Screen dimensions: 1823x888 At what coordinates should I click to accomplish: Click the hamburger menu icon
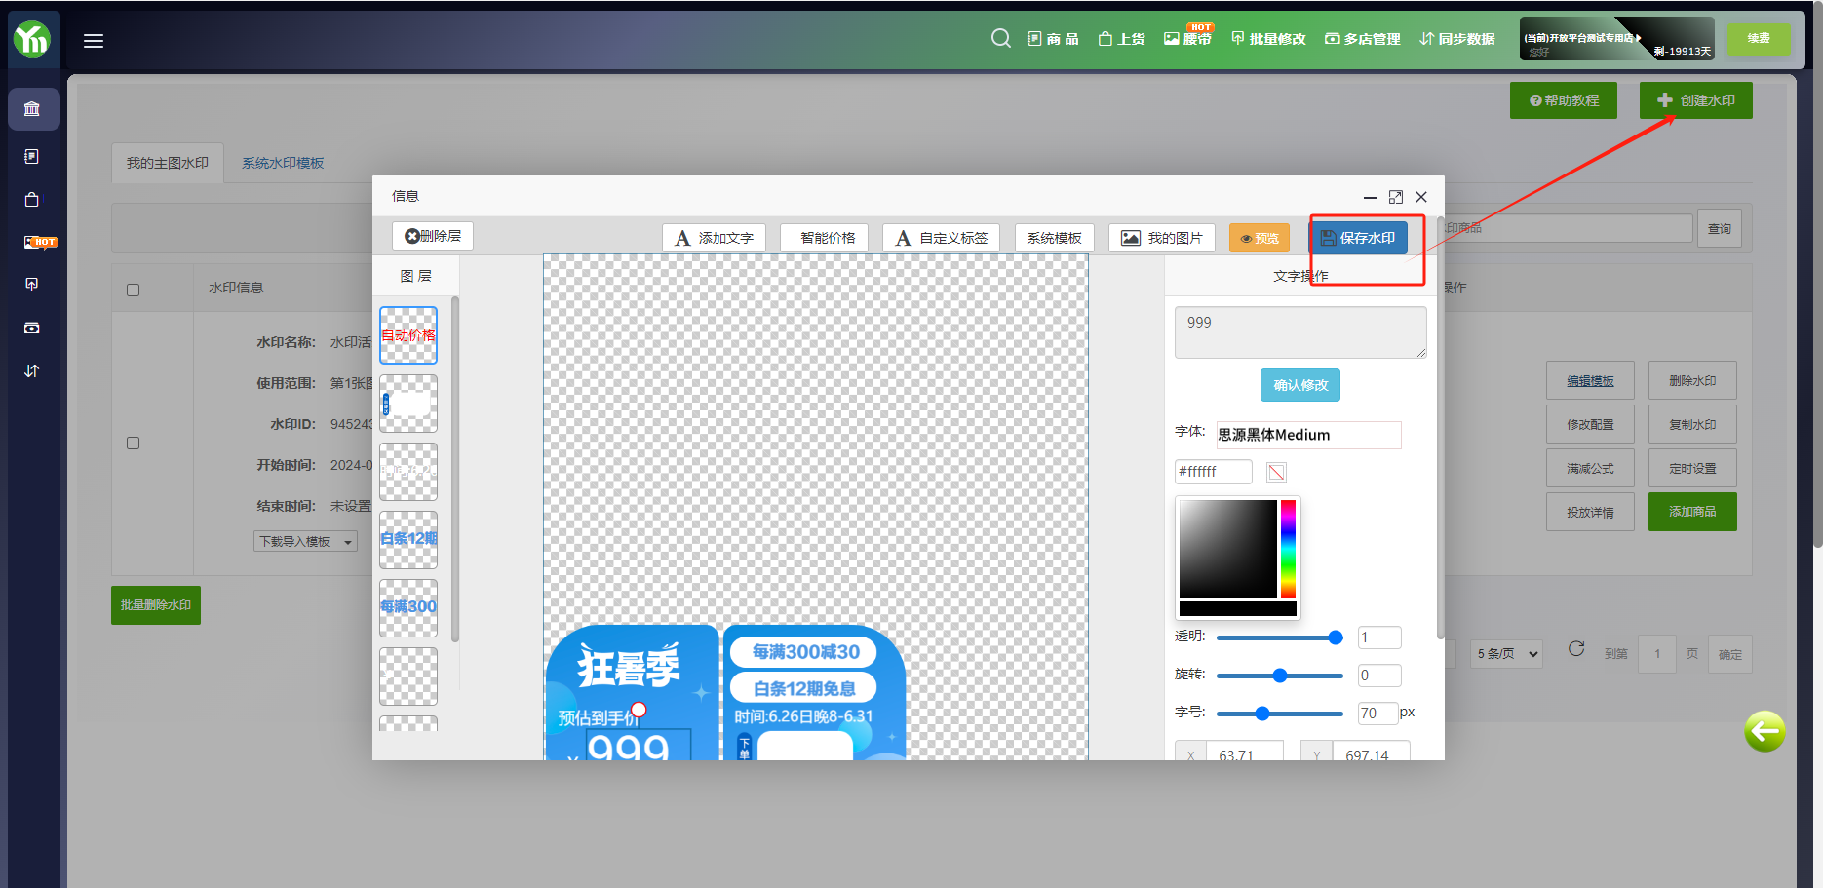pos(94,41)
